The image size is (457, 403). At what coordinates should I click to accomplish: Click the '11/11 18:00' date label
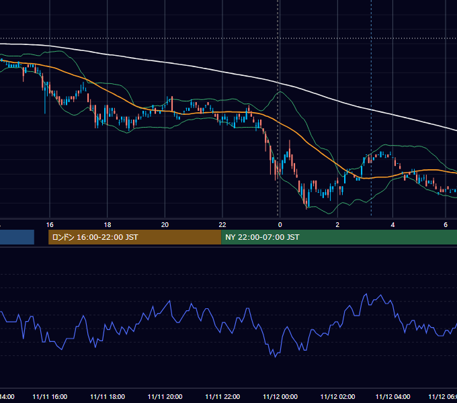tap(108, 396)
